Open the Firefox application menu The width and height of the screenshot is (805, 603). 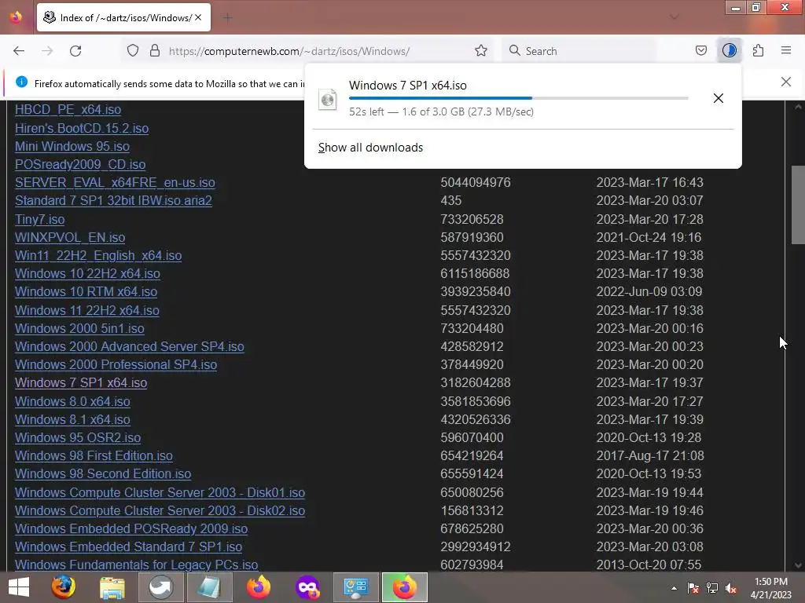click(x=785, y=51)
